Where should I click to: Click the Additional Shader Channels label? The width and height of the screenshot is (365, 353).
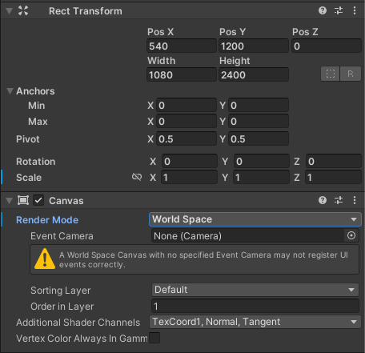tap(78, 323)
